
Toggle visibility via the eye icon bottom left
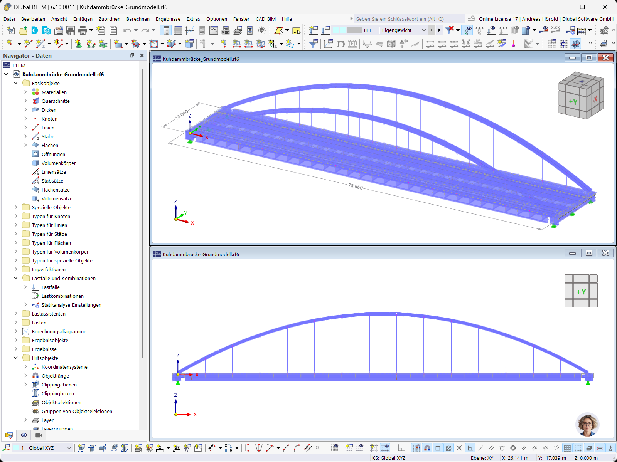click(24, 435)
